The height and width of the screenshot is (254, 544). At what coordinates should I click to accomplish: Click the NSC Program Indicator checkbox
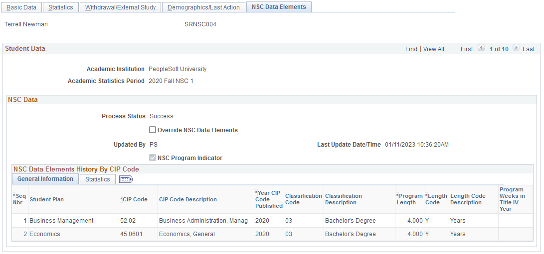153,158
